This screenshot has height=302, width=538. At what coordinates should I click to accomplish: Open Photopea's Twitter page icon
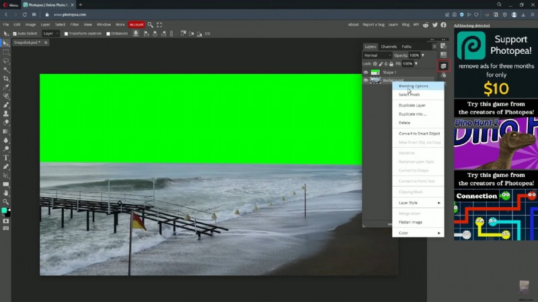click(435, 25)
